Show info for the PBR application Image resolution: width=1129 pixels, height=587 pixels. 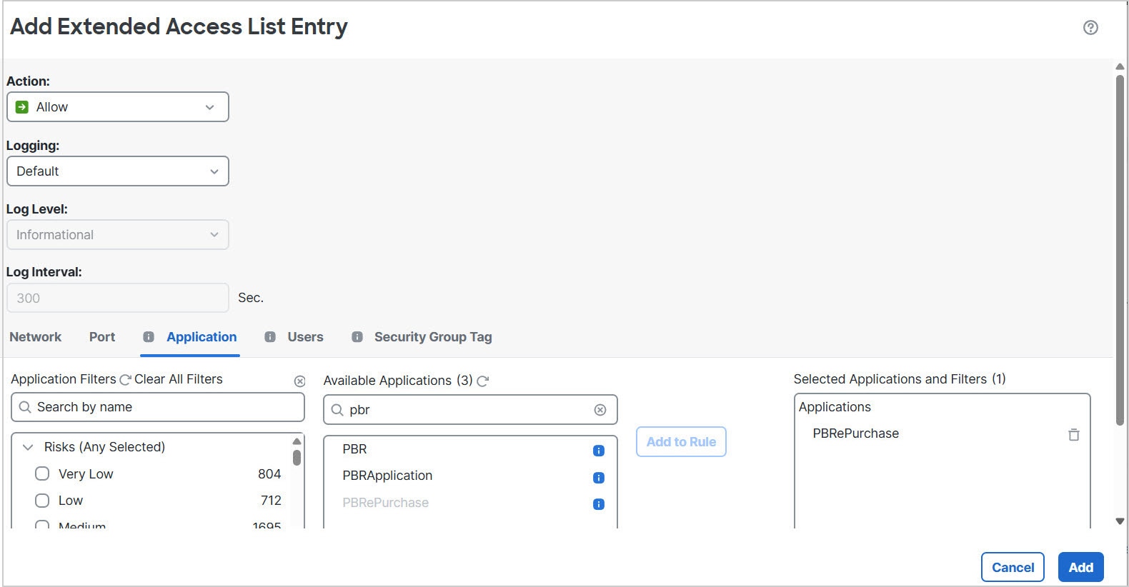point(599,451)
